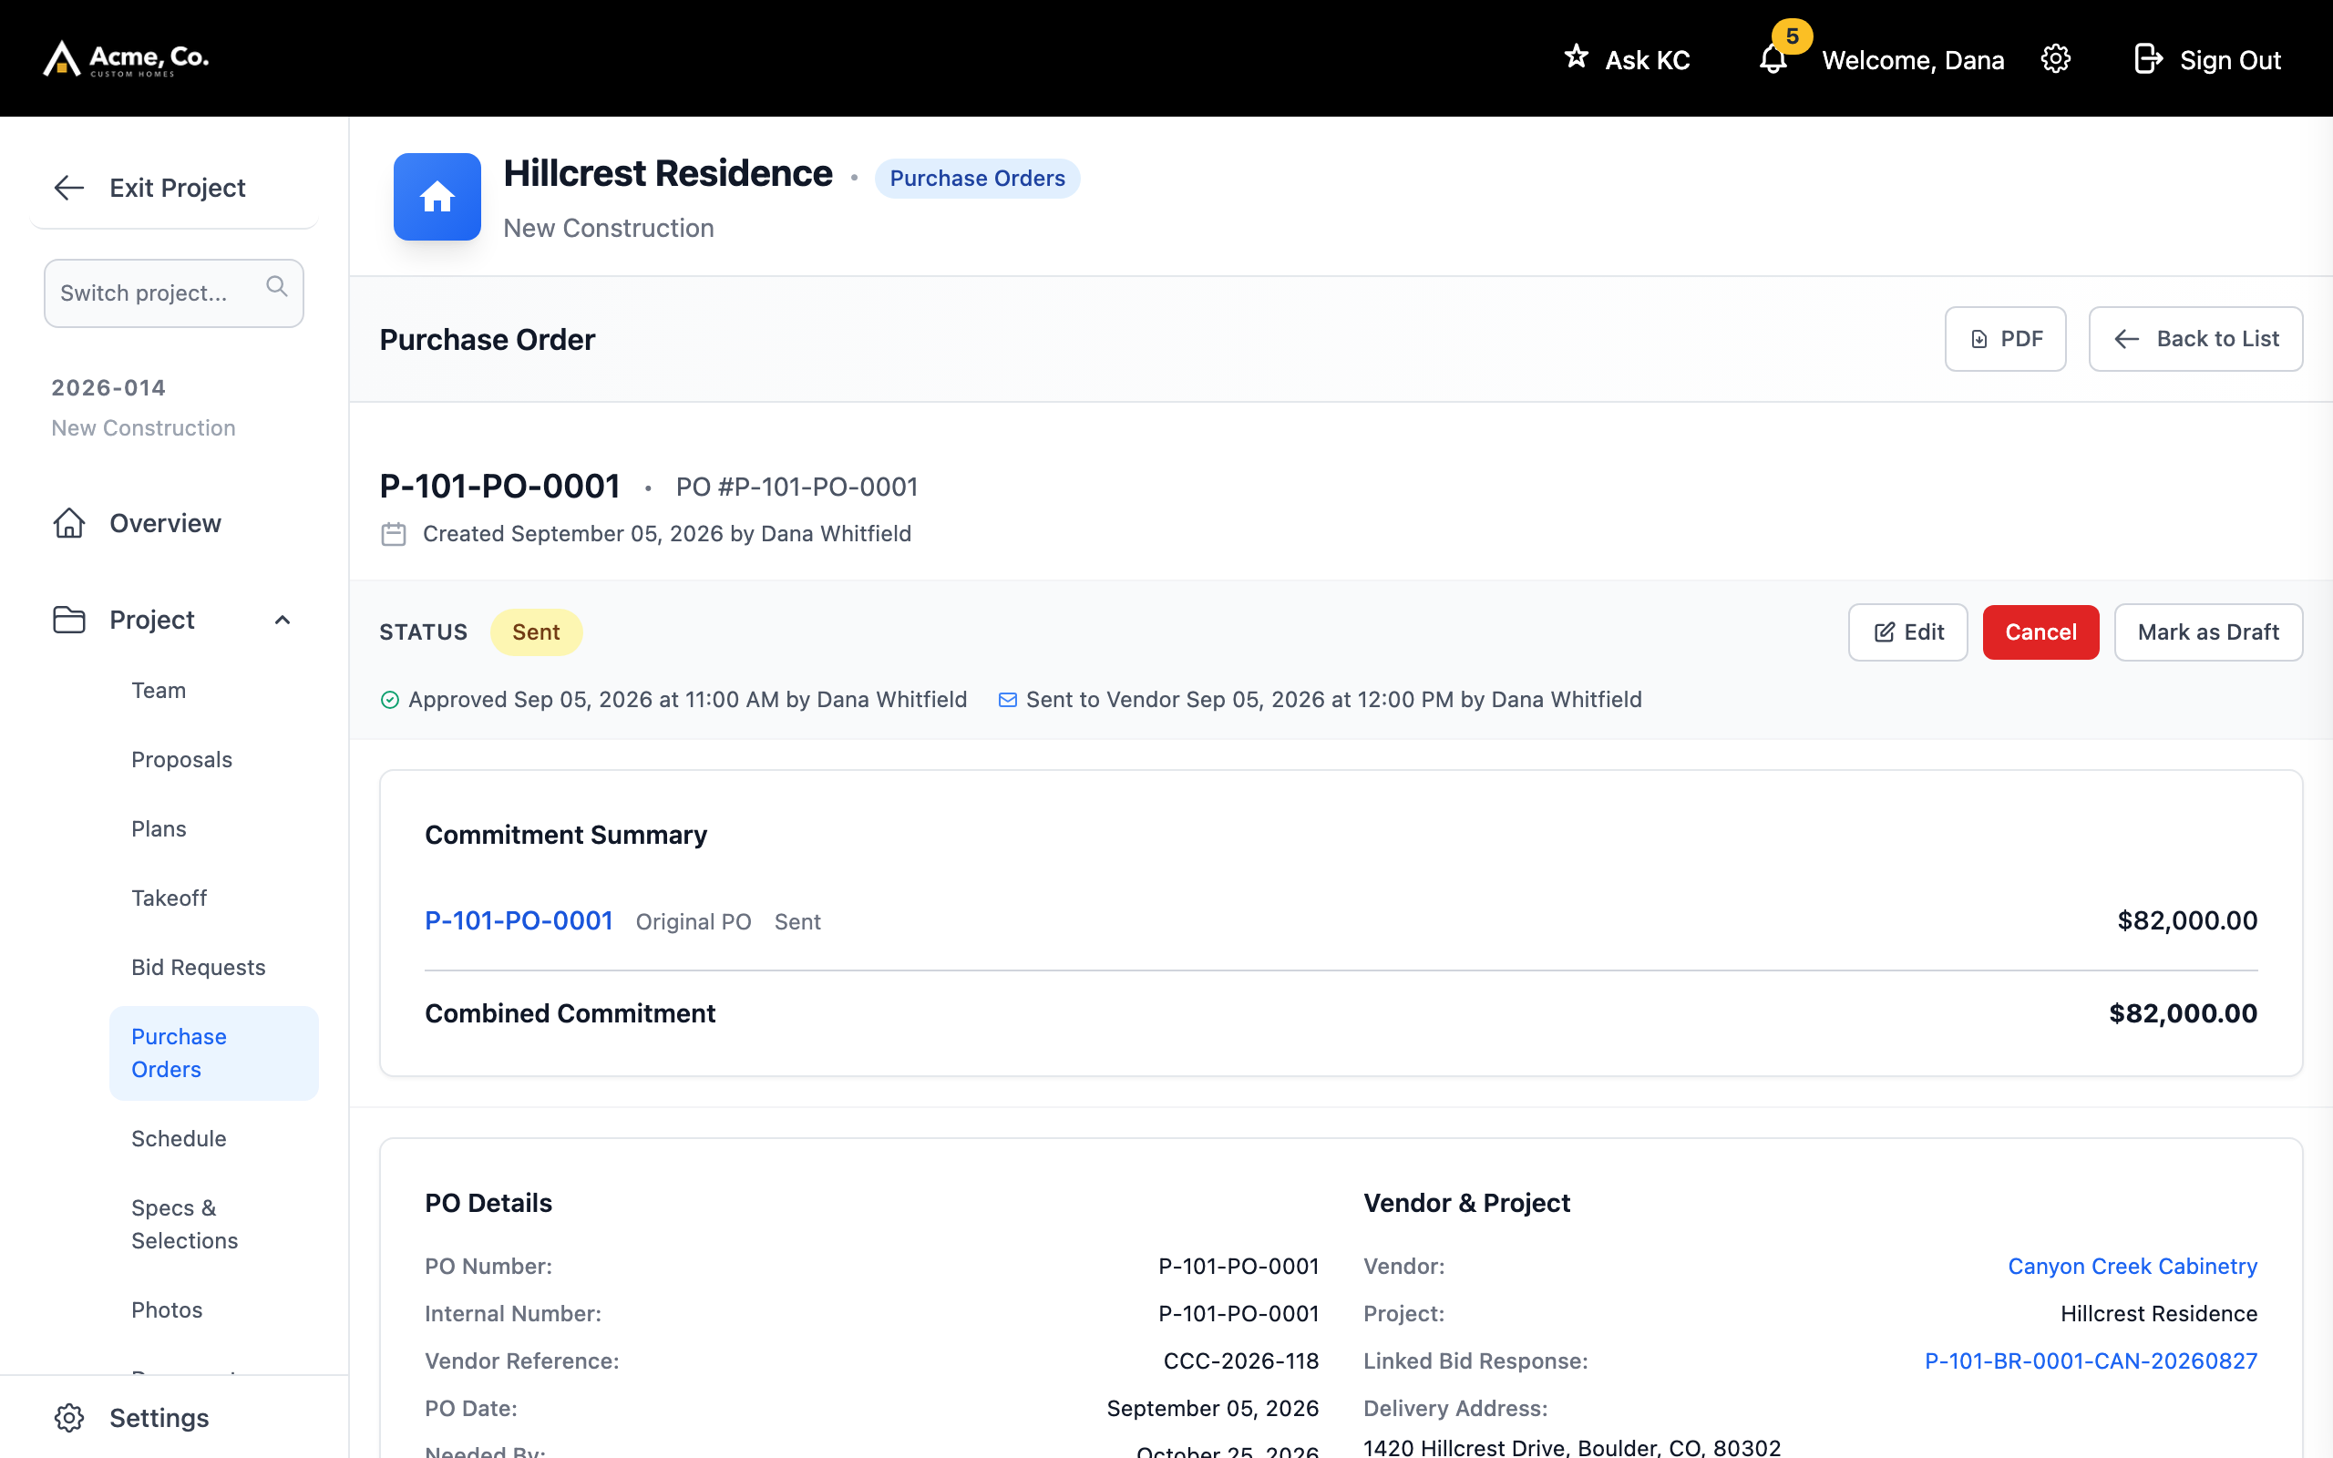Open the P-101-PO-0001 commitment link
The image size is (2333, 1458).
519,921
